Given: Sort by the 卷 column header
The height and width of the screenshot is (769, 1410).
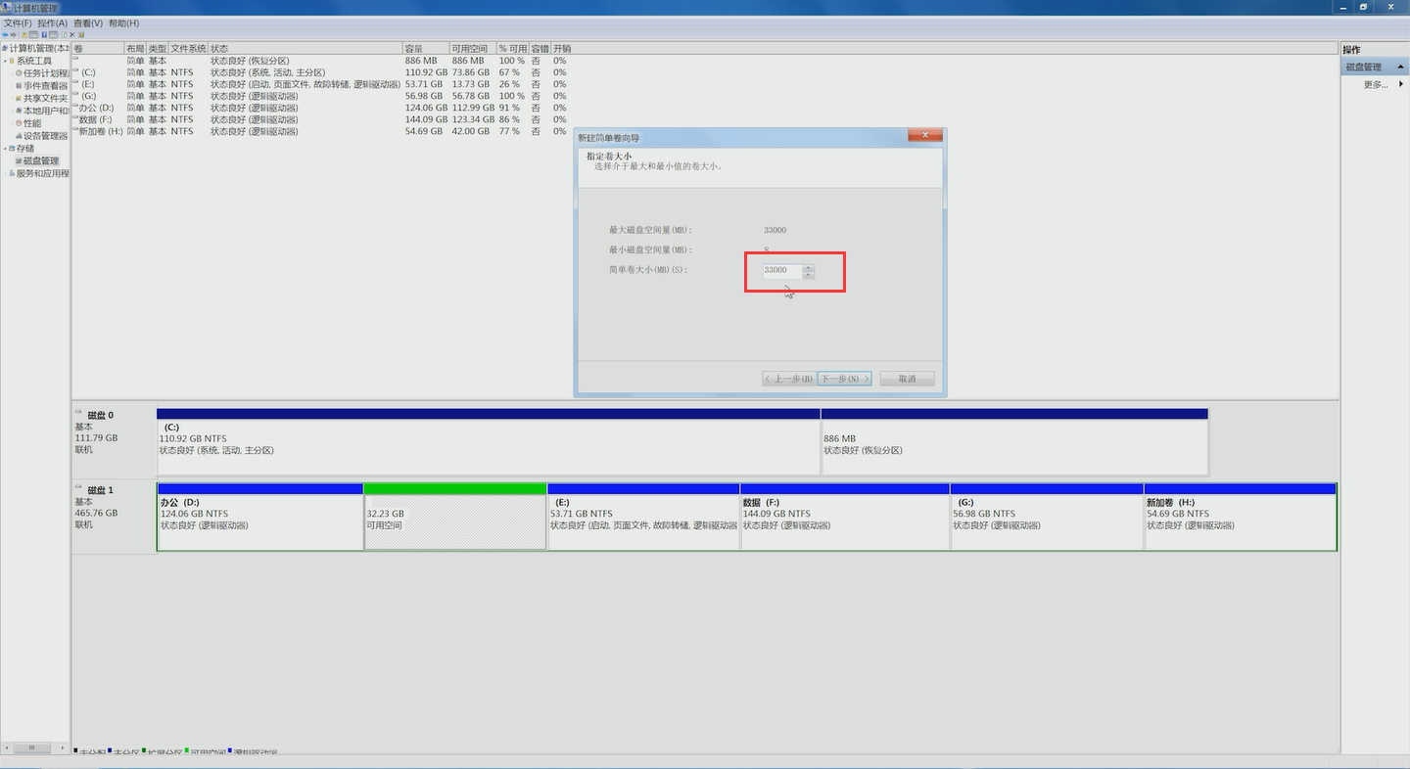Looking at the screenshot, I should point(98,48).
